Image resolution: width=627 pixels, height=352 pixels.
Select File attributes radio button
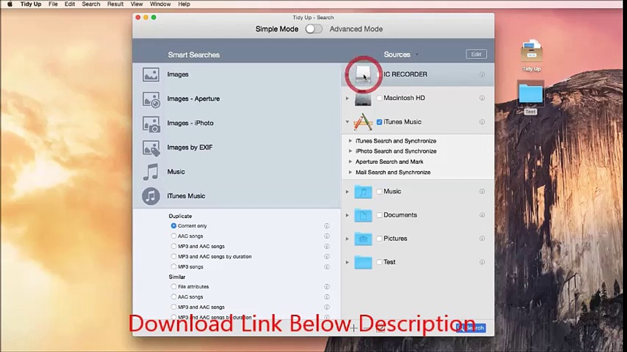(x=174, y=287)
